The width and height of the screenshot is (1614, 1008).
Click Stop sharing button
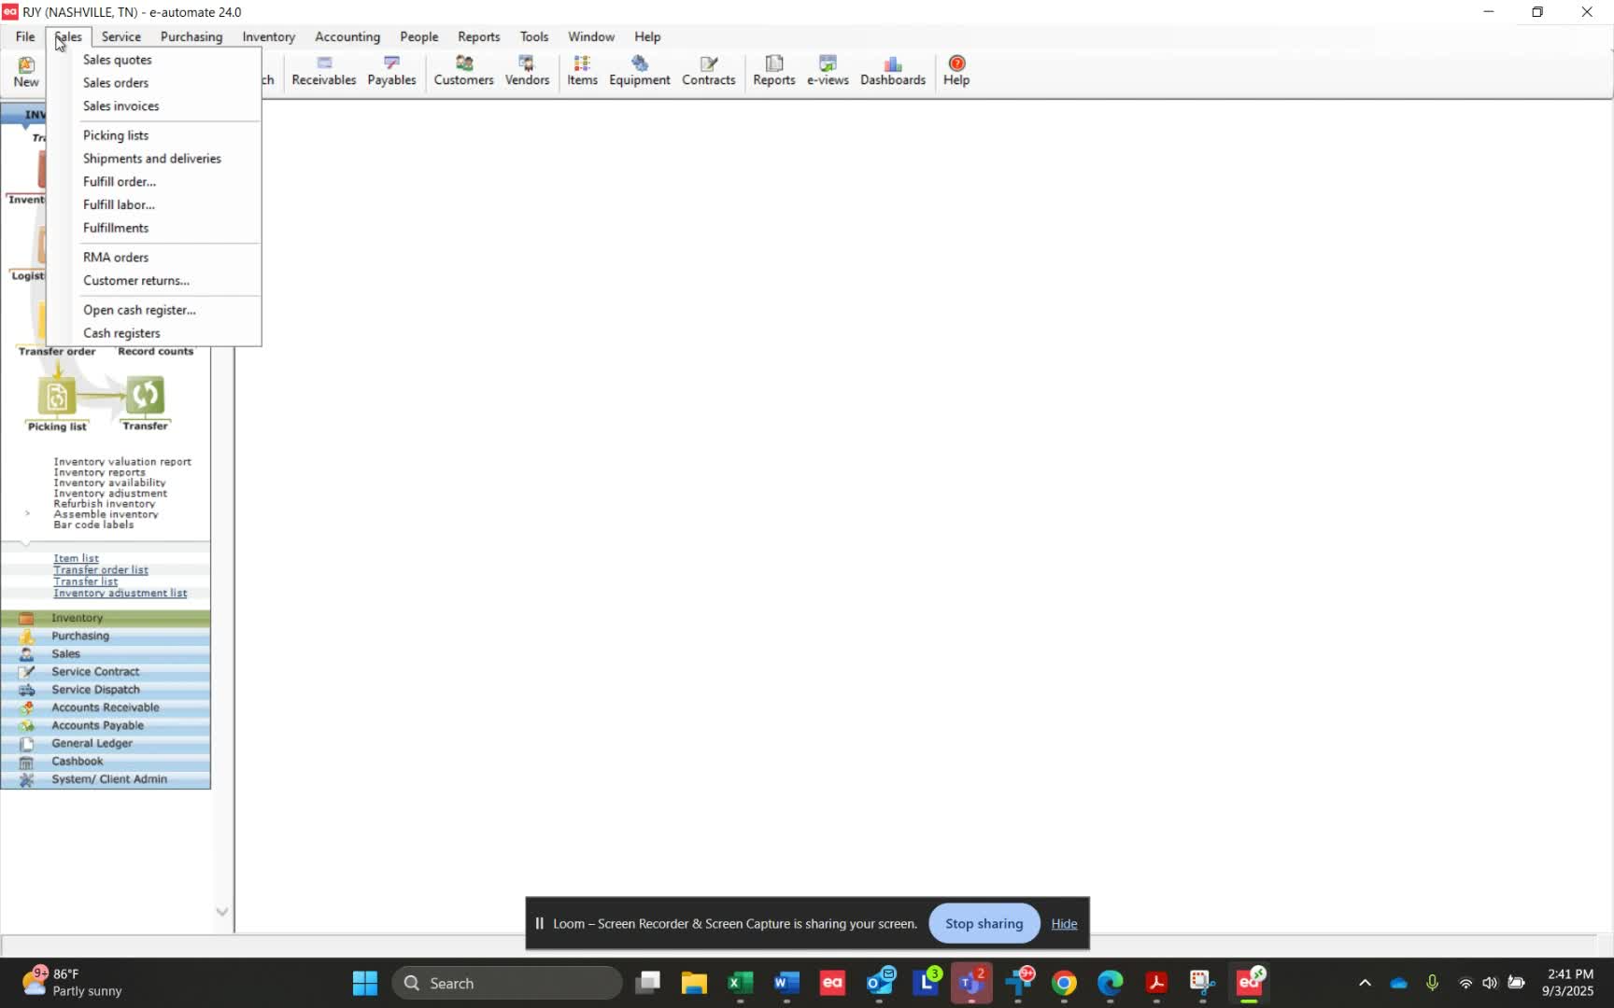[984, 923]
